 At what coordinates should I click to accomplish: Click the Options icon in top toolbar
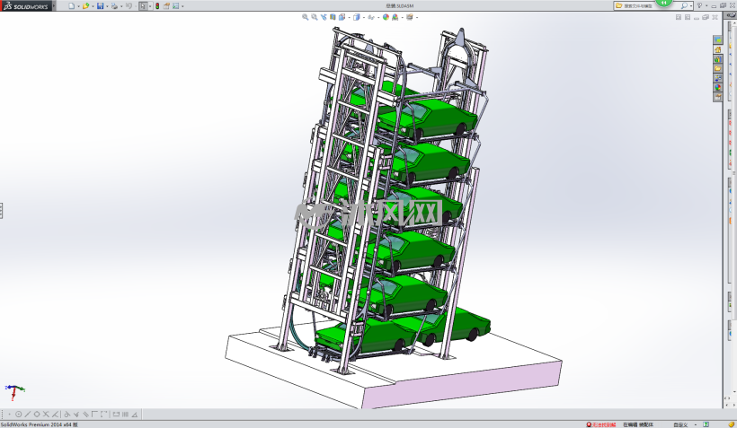coord(176,6)
